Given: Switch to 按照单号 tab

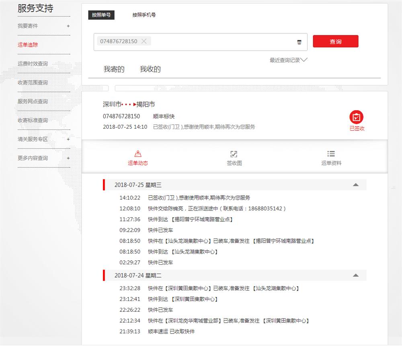Looking at the screenshot, I should click(x=101, y=15).
